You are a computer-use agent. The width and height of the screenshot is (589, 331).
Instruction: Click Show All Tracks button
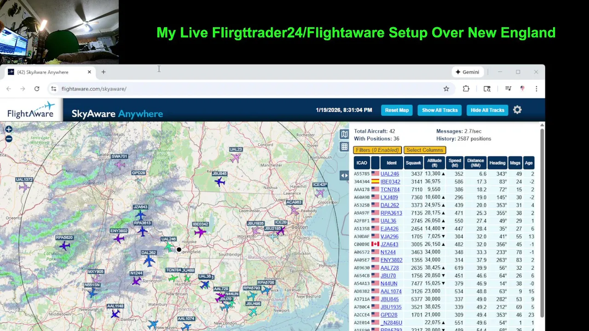click(x=440, y=110)
